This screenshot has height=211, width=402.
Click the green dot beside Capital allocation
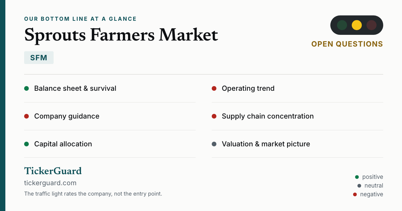point(26,144)
